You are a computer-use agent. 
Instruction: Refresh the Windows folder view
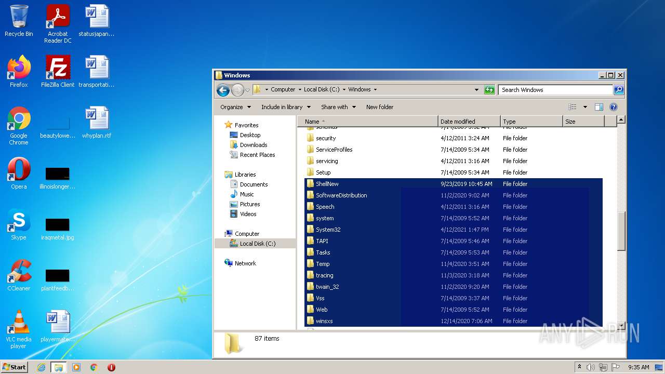point(489,90)
